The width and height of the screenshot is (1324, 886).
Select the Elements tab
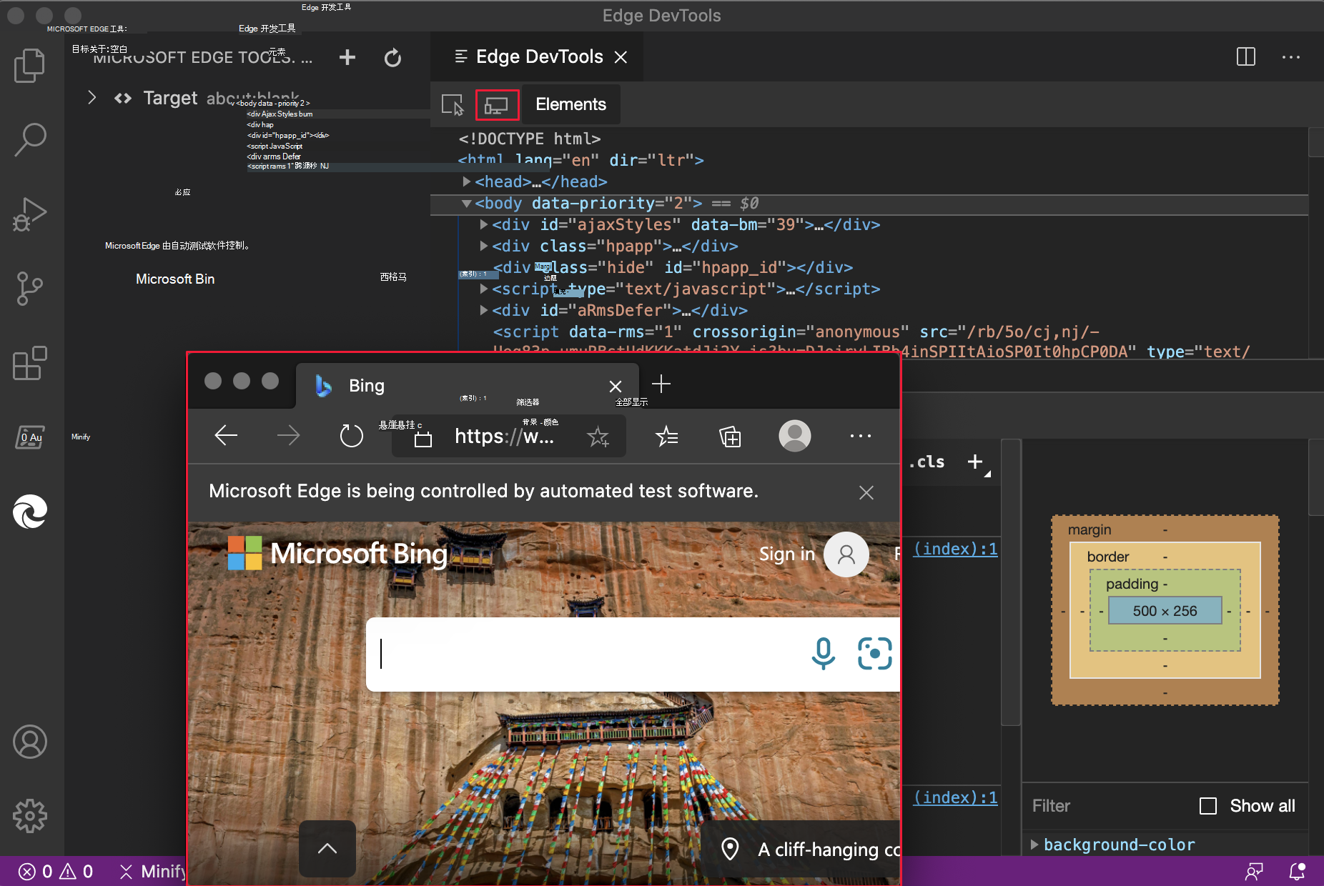point(570,105)
